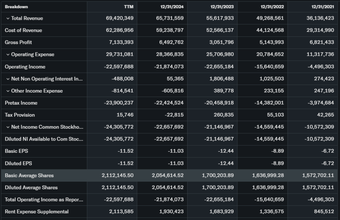This screenshot has width=340, height=220.
Task: Toggle Other Income Expense chevron
Action: click(x=8, y=91)
